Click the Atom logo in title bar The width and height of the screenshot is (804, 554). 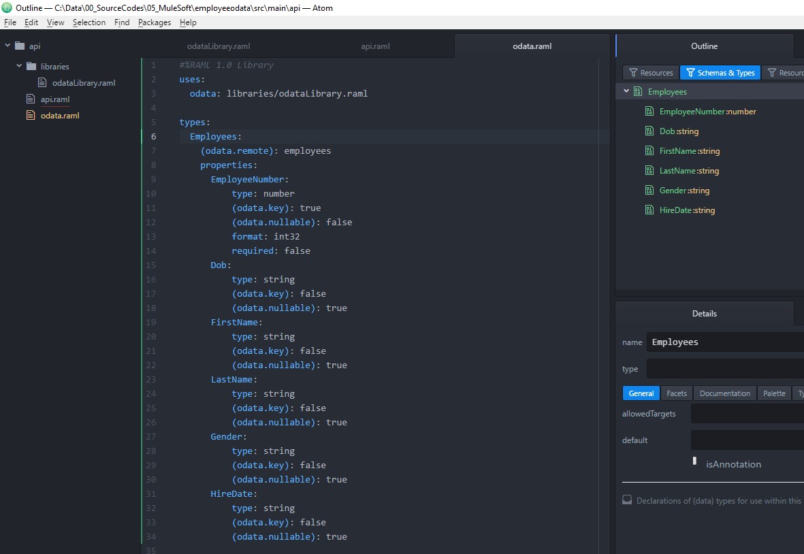click(7, 7)
